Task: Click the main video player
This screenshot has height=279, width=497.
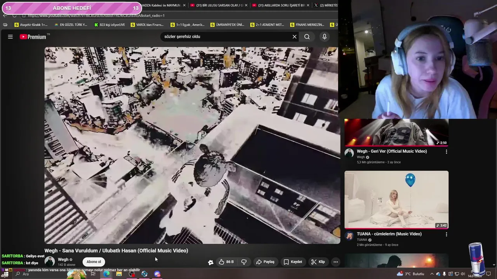Action: pos(192,145)
